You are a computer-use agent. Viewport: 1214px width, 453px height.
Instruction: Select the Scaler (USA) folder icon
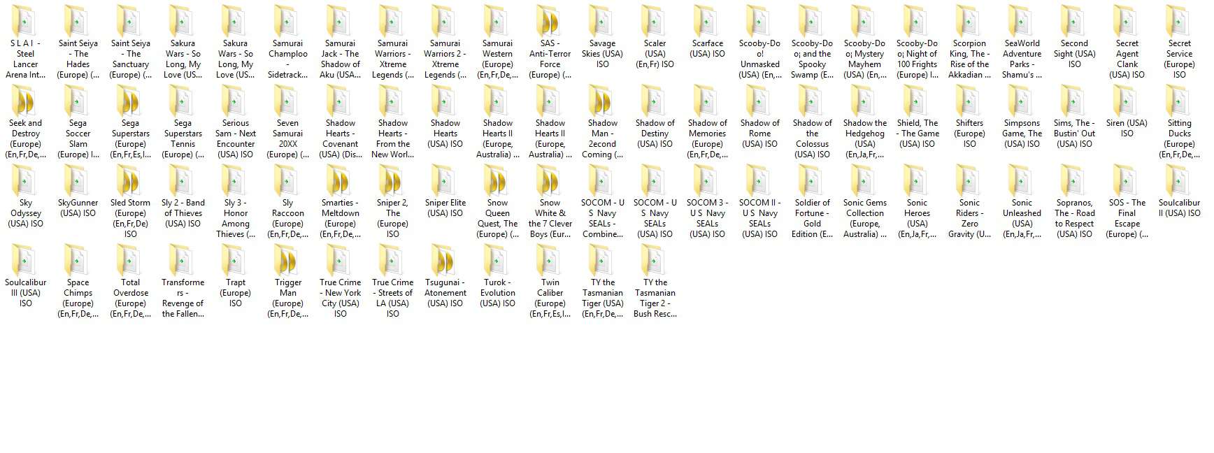click(655, 20)
